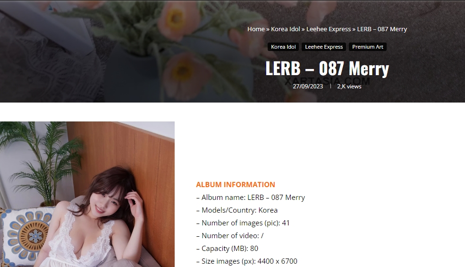Select the Premium Art category tag

pos(368,47)
